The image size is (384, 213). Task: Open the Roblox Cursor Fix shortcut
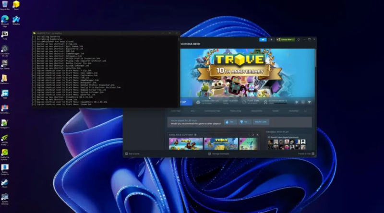click(x=5, y=170)
